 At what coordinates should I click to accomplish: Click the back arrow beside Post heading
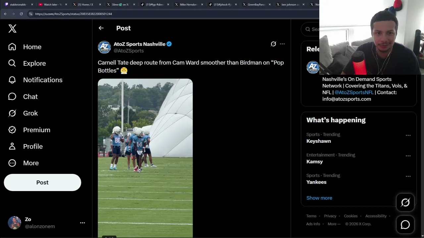[101, 28]
